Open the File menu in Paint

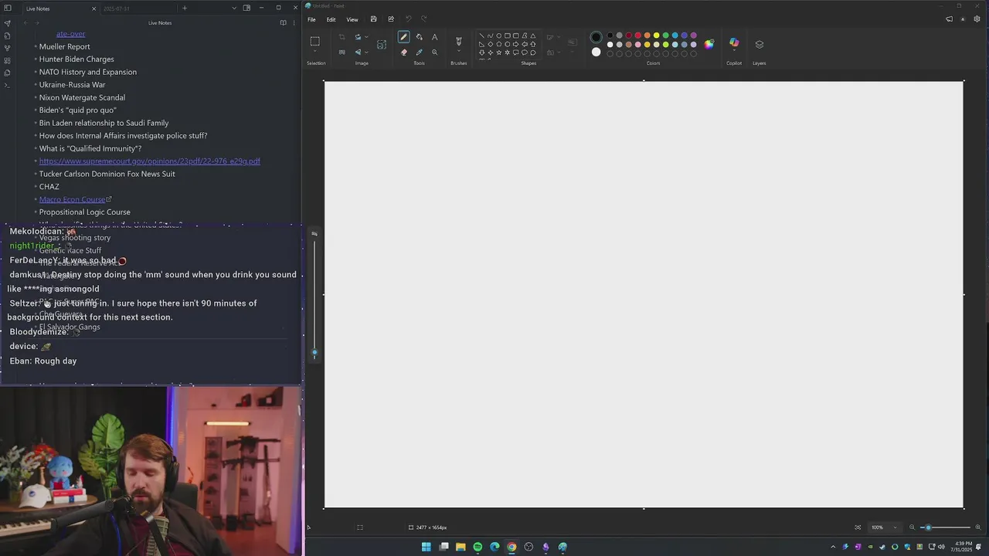[311, 19]
